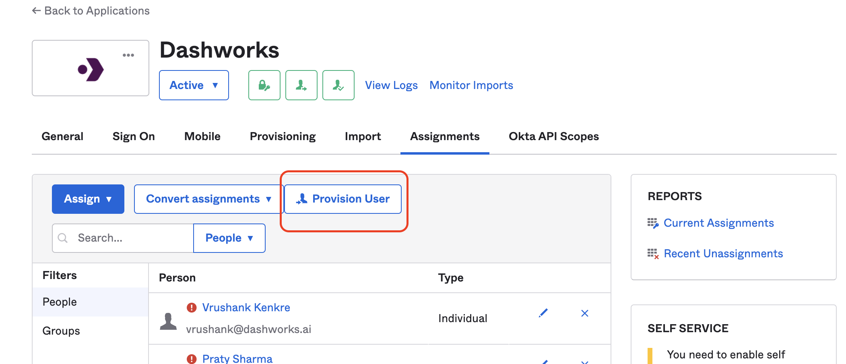This screenshot has width=846, height=364.
Task: Expand the Active status dropdown
Action: pyautogui.click(x=194, y=85)
